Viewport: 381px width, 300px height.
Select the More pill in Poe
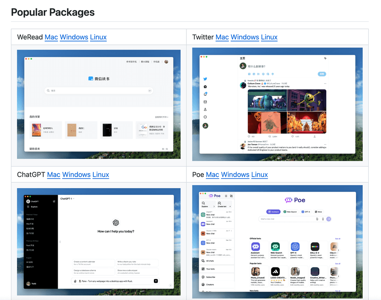point(318,212)
